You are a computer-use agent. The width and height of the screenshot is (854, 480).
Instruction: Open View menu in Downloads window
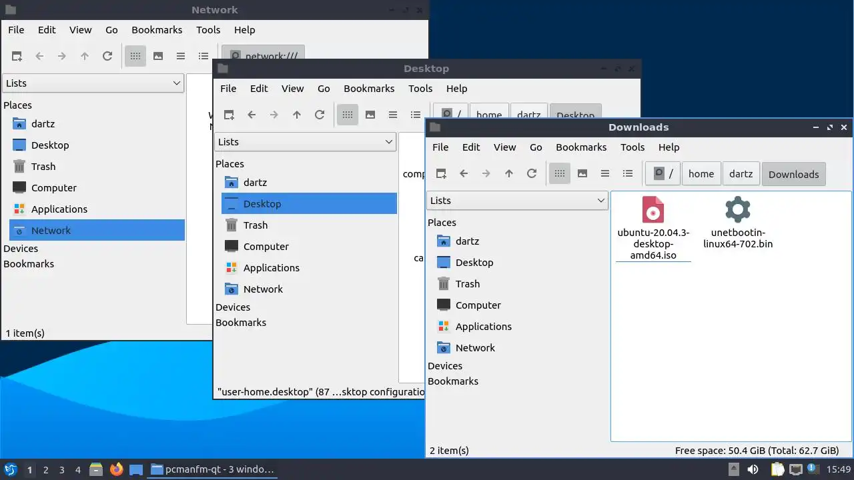tap(504, 147)
